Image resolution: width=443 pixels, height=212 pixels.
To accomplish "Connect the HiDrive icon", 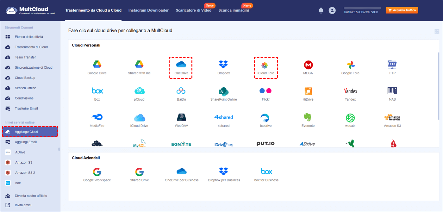I will point(308,91).
